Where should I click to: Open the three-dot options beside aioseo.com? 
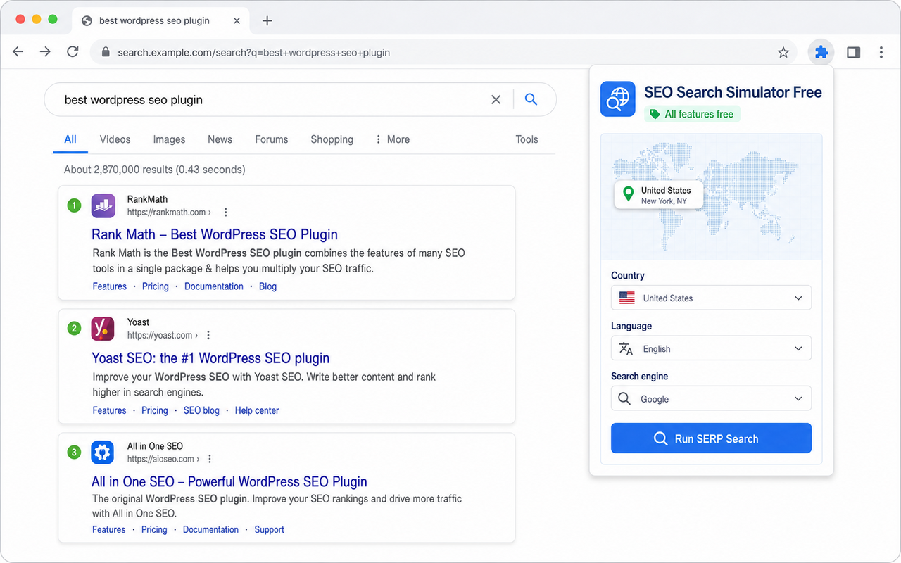click(x=210, y=459)
